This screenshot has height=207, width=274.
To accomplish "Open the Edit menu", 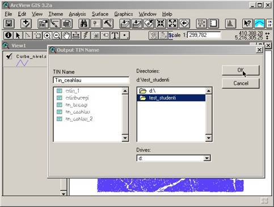I will (22, 14).
